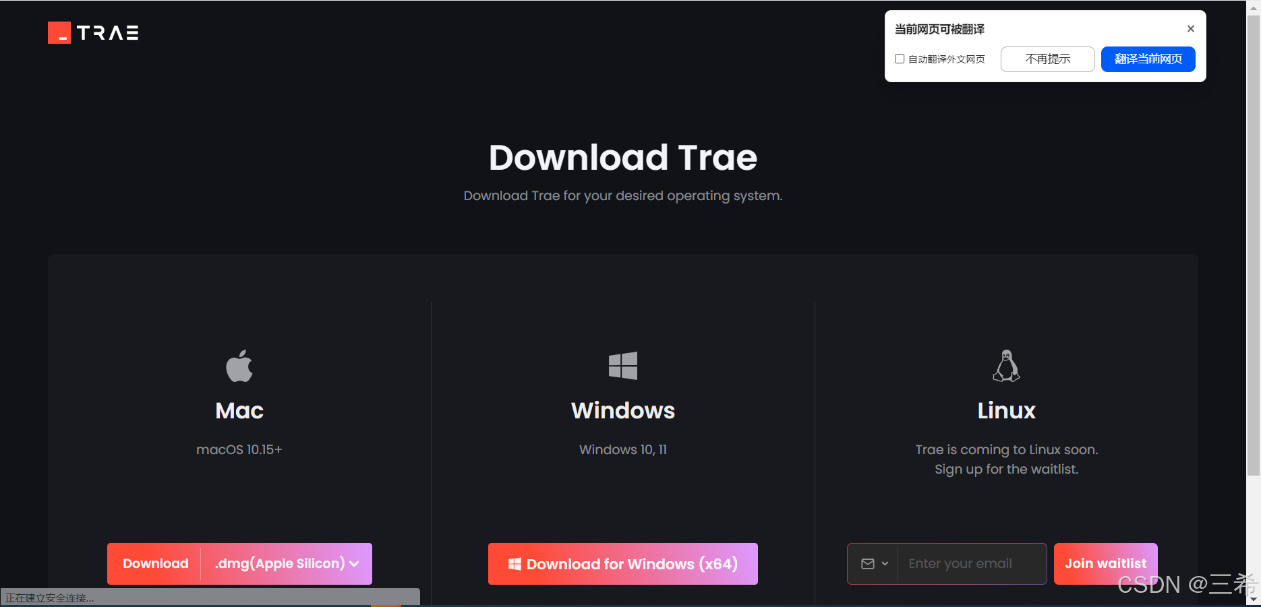The width and height of the screenshot is (1261, 607).
Task: Open the .dmg(Apple Silicon) dropdown
Action: (287, 564)
